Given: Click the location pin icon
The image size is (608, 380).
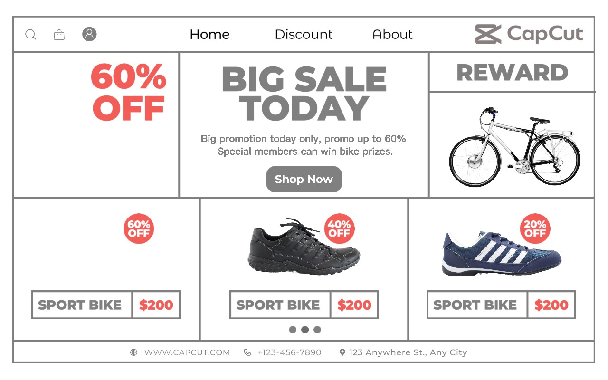Looking at the screenshot, I should tap(342, 352).
